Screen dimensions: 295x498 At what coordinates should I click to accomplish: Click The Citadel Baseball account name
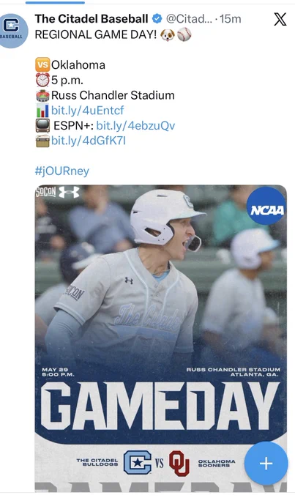pos(92,19)
